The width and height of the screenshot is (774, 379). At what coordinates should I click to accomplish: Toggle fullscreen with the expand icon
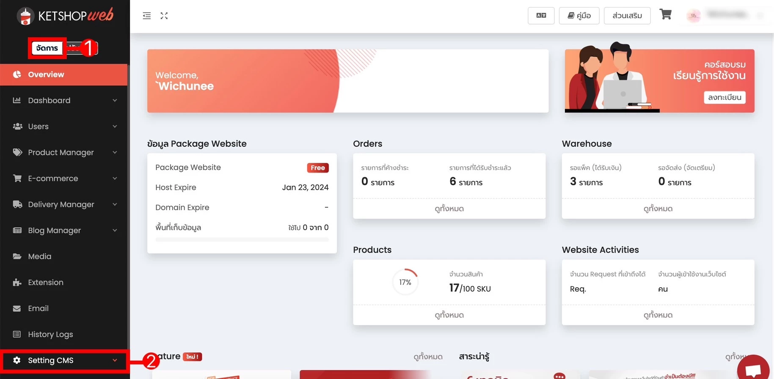pos(164,16)
